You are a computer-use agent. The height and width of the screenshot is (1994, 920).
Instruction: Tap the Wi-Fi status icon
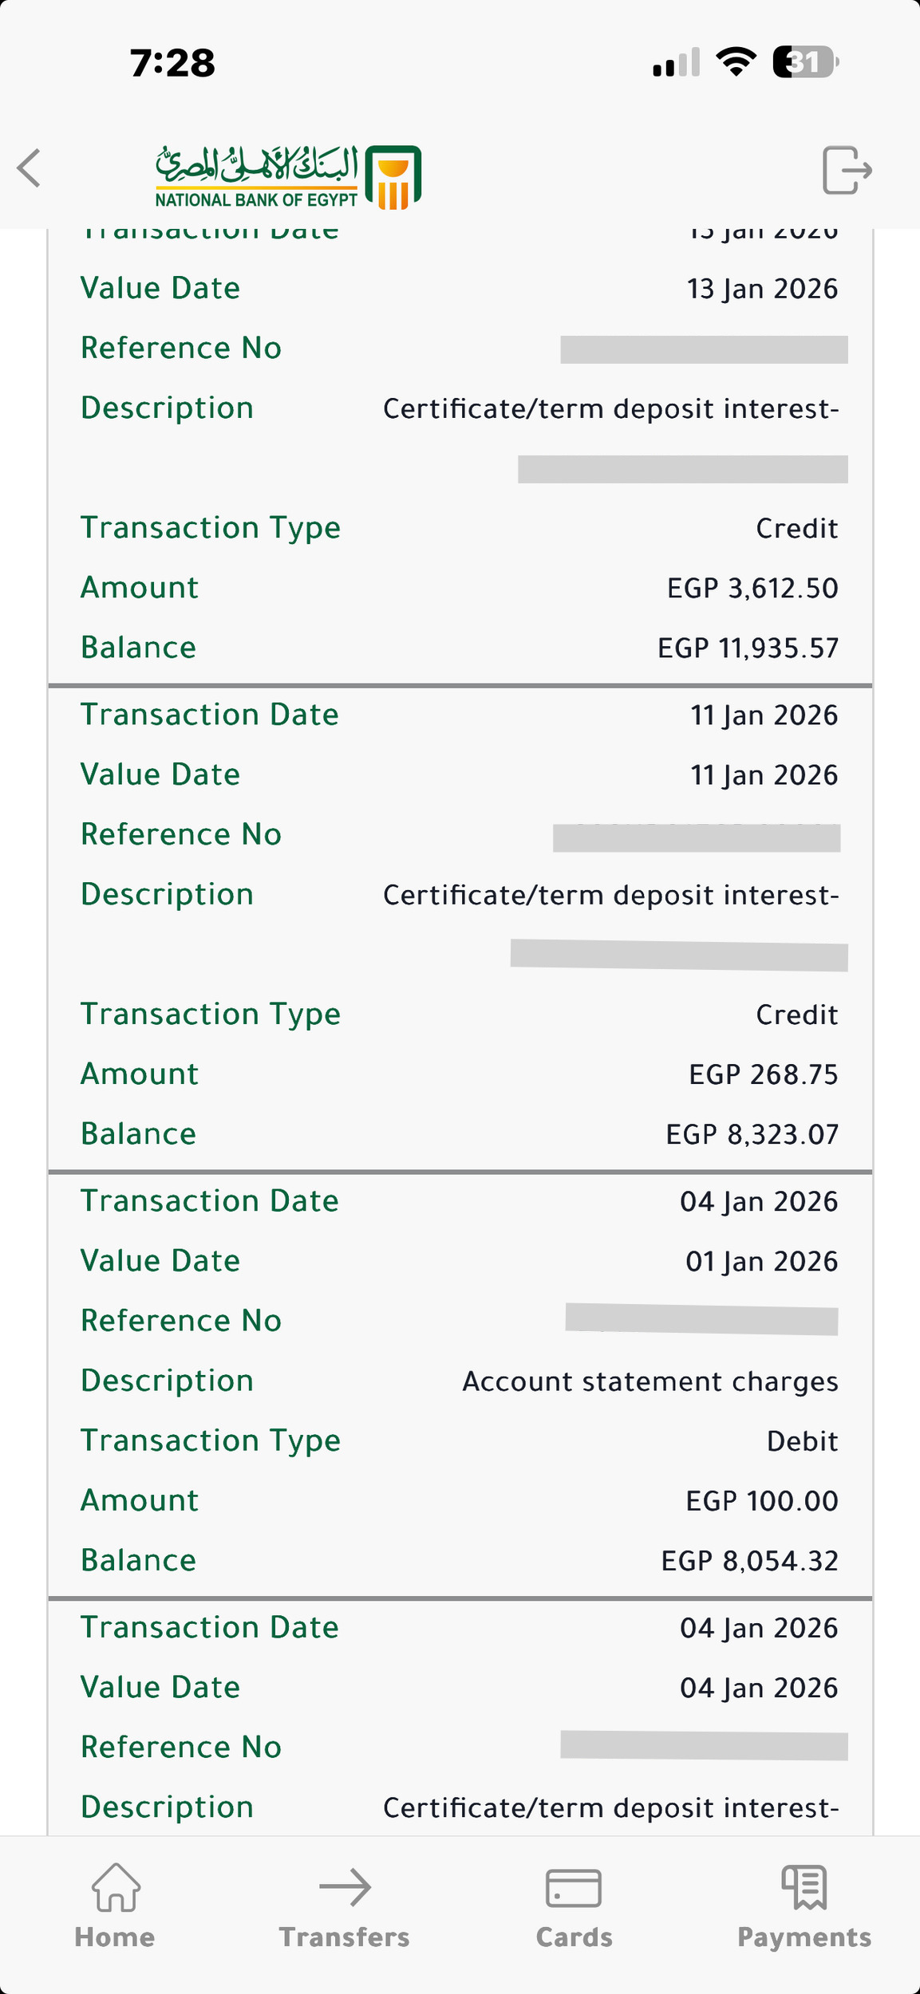click(736, 61)
